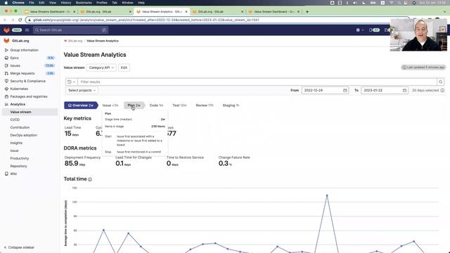Click the Search GitLab field

[70, 30]
